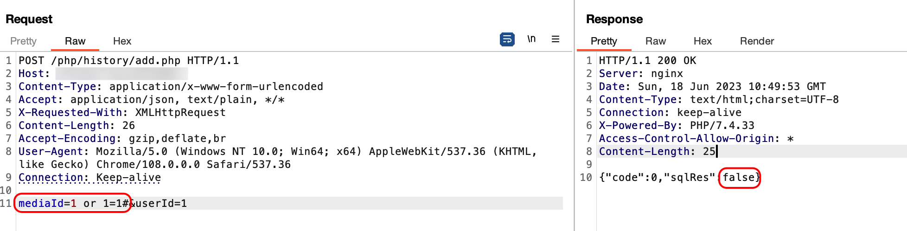This screenshot has width=907, height=231.
Task: Open the Hex tab in Request panel
Action: click(122, 41)
